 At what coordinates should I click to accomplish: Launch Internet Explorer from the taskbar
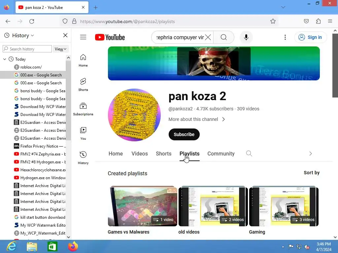pos(12,246)
